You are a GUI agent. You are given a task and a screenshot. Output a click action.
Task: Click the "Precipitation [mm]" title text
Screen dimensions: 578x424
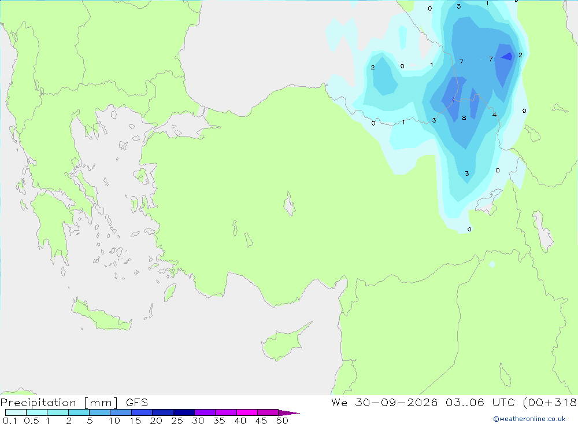pyautogui.click(x=60, y=403)
